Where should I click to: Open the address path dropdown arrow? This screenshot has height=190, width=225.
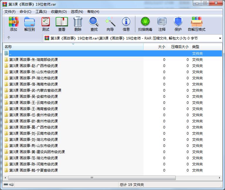[220, 38]
